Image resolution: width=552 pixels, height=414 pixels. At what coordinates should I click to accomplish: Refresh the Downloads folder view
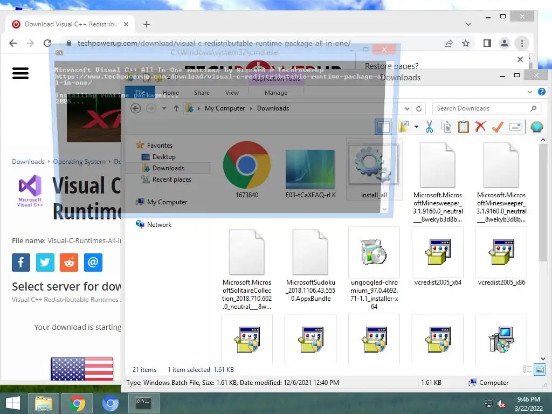[419, 108]
